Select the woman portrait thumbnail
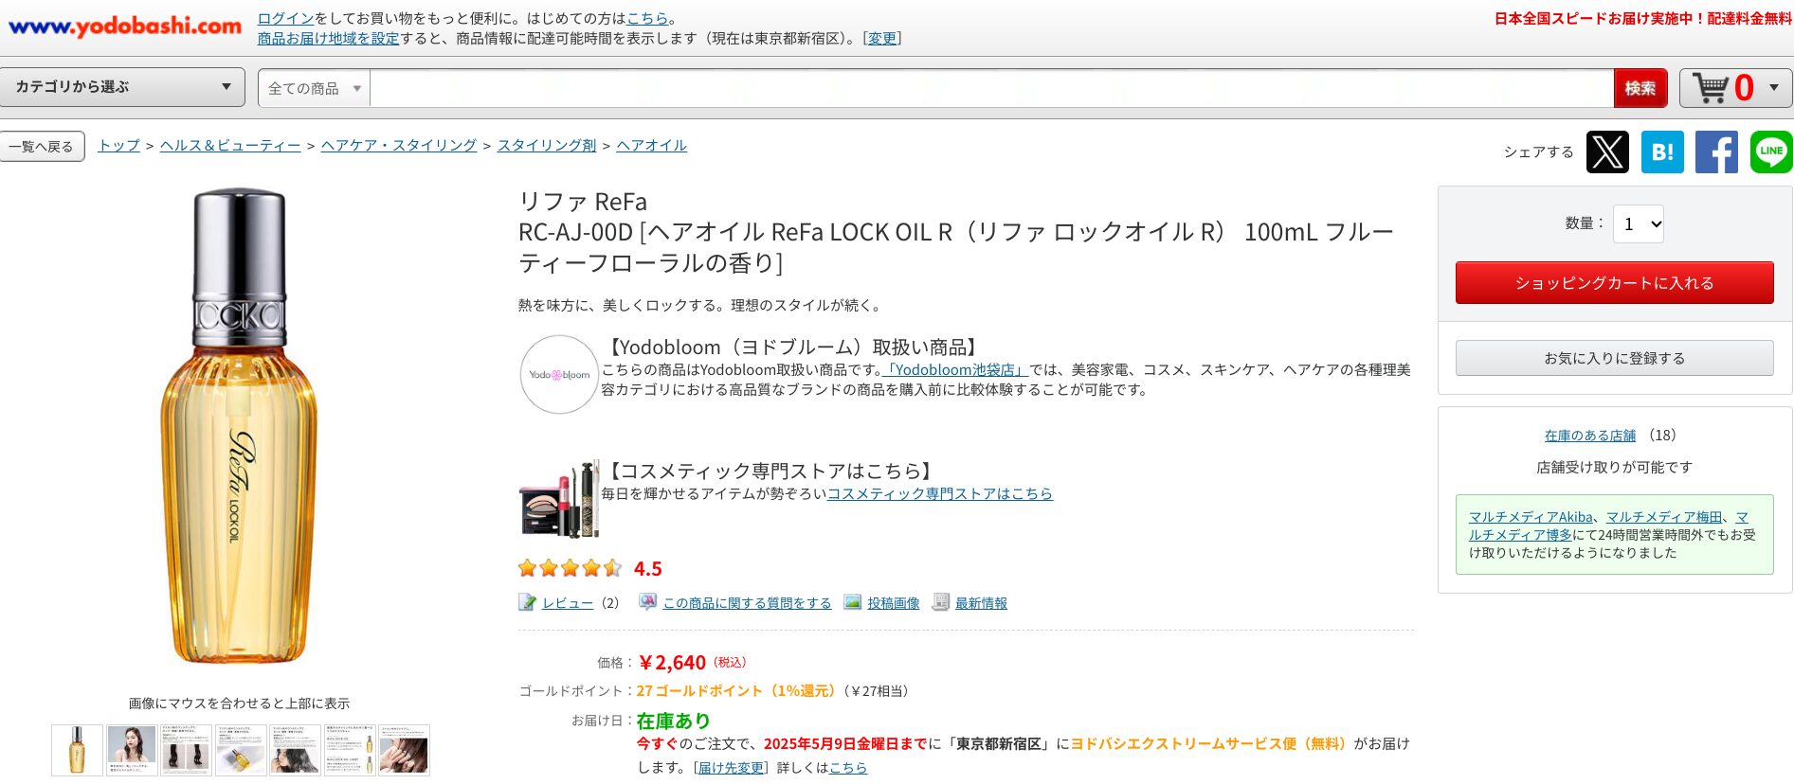Image resolution: width=1794 pixels, height=784 pixels. (x=132, y=751)
